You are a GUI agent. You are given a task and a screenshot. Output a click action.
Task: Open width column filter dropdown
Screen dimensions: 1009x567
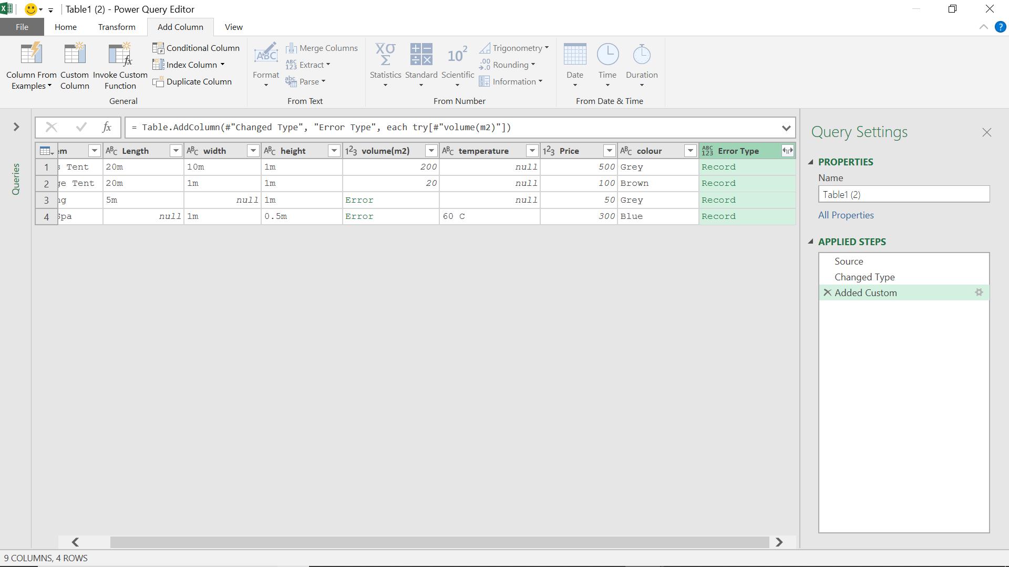pos(253,151)
